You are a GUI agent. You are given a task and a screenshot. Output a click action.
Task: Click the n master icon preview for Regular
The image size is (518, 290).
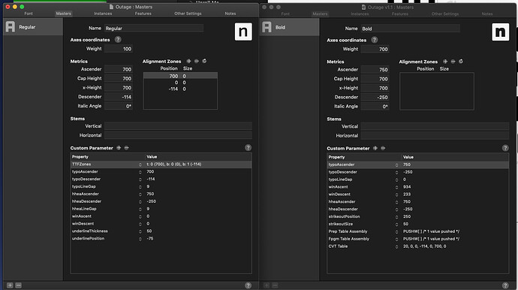243,32
